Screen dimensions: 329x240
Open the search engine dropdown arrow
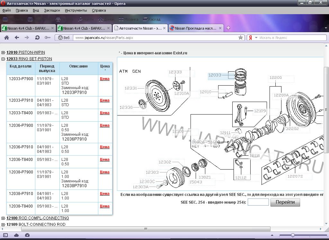click(256, 38)
